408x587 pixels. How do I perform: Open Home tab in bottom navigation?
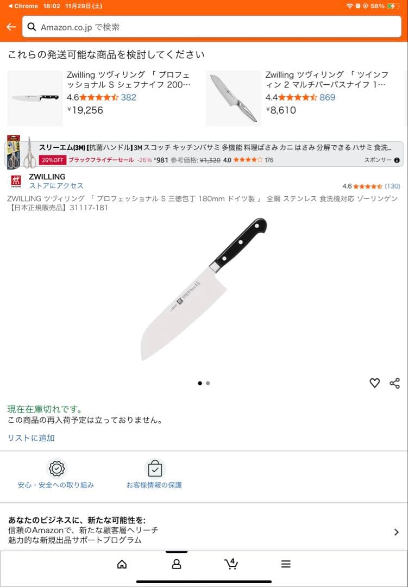tap(122, 564)
